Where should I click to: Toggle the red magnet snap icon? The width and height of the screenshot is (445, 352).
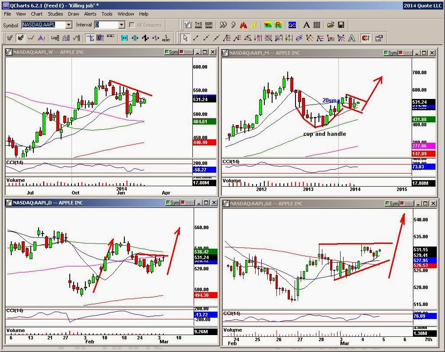pos(366,38)
